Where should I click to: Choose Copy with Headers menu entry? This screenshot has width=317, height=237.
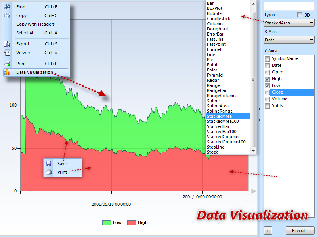pyautogui.click(x=36, y=24)
